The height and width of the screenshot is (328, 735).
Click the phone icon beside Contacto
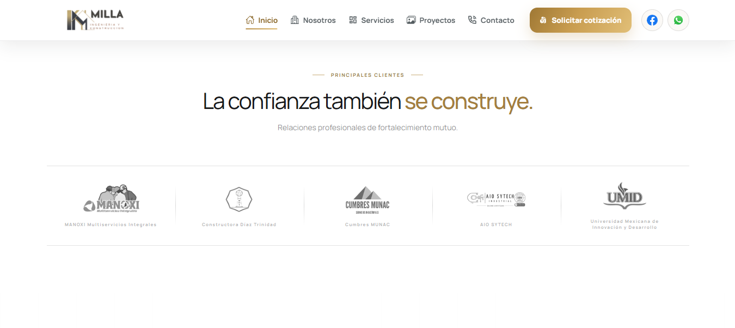[472, 20]
